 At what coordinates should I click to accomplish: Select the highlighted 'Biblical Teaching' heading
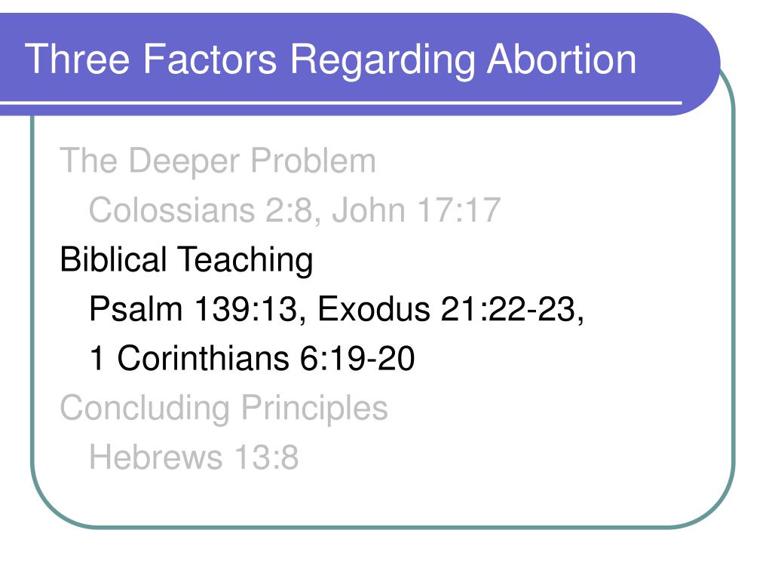(x=186, y=261)
